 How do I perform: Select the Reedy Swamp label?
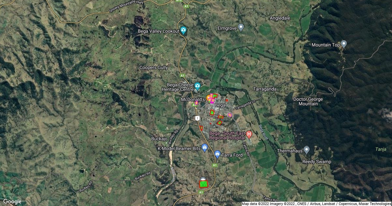[x=317, y=162]
